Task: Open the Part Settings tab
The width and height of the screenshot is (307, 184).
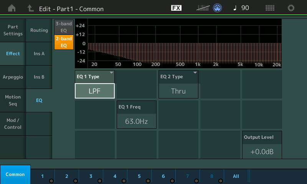Action: pos(13,30)
